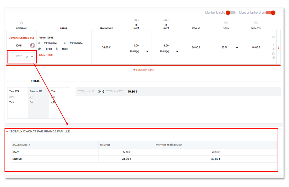Open the 20 % TVA rate dropdown
This screenshot has height=187, width=289.
point(237,48)
